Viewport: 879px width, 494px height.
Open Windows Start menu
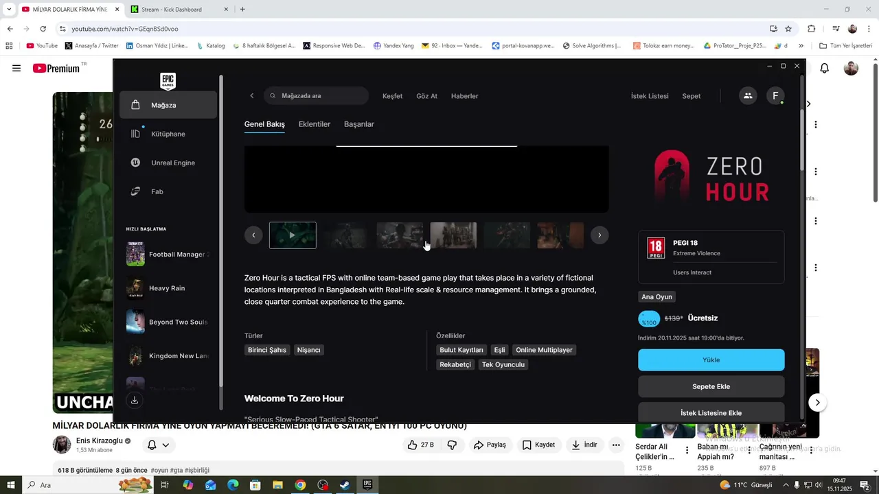pos(11,485)
